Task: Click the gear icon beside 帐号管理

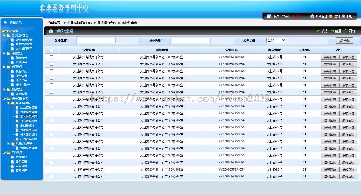Action: pos(312,16)
